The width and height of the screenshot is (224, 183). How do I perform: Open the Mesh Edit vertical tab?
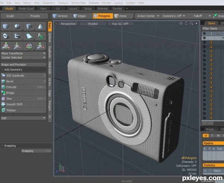[x=50, y=68]
